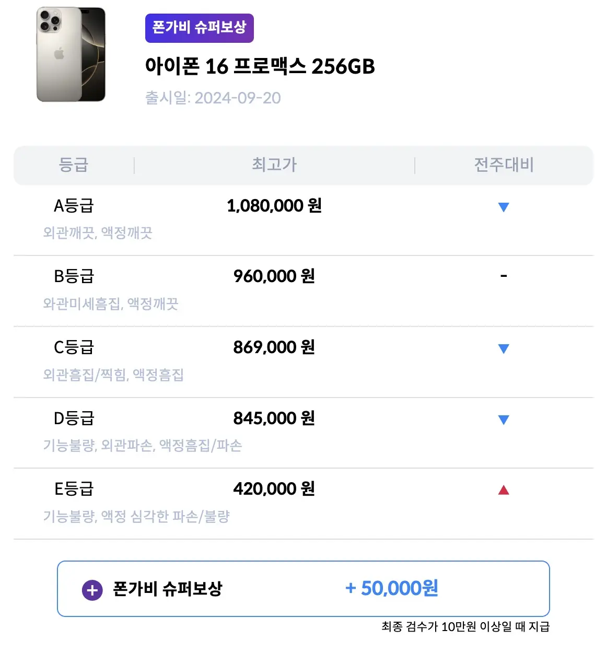Click the 아이폰 16 프로맥스 256GB title
Viewport: 606px width, 653px height.
click(260, 66)
